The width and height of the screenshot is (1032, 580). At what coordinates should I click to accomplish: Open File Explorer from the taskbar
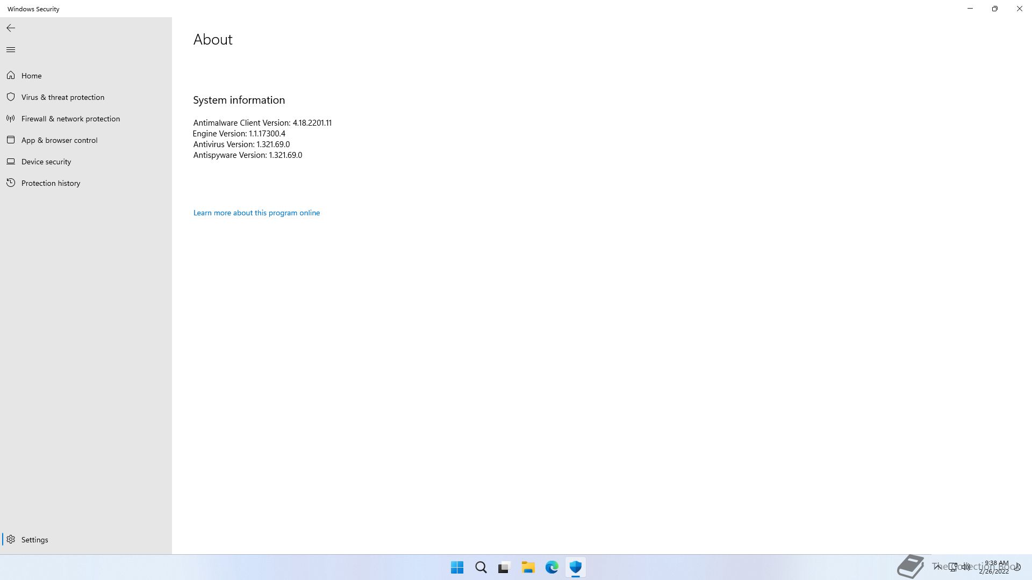(528, 567)
